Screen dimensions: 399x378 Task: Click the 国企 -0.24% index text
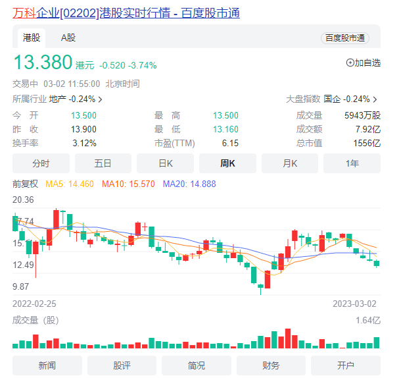(x=346, y=99)
